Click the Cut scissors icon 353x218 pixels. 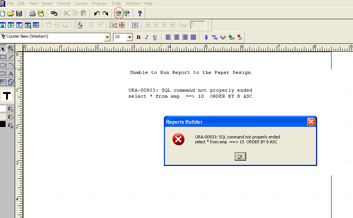click(x=67, y=14)
